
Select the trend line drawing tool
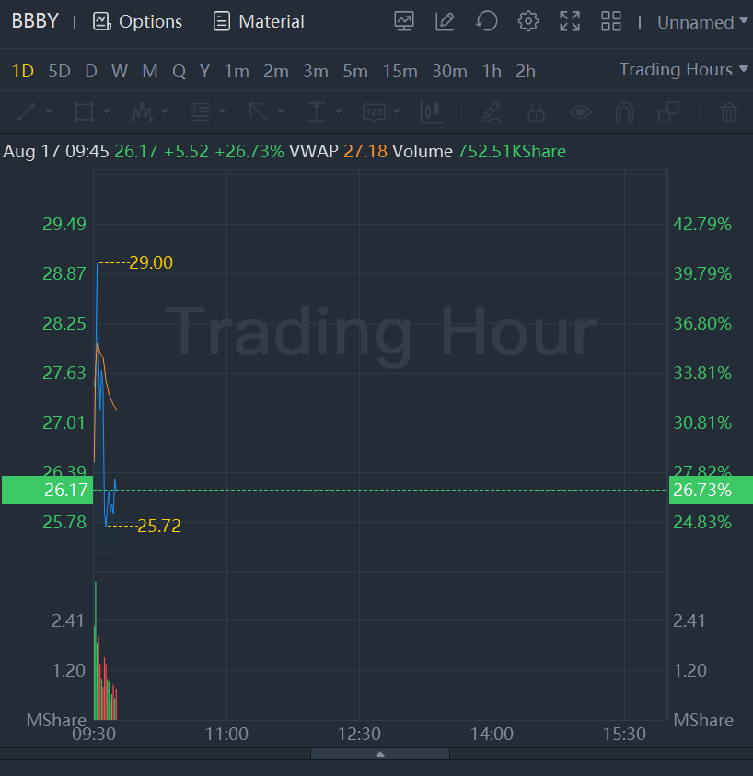[x=27, y=112]
